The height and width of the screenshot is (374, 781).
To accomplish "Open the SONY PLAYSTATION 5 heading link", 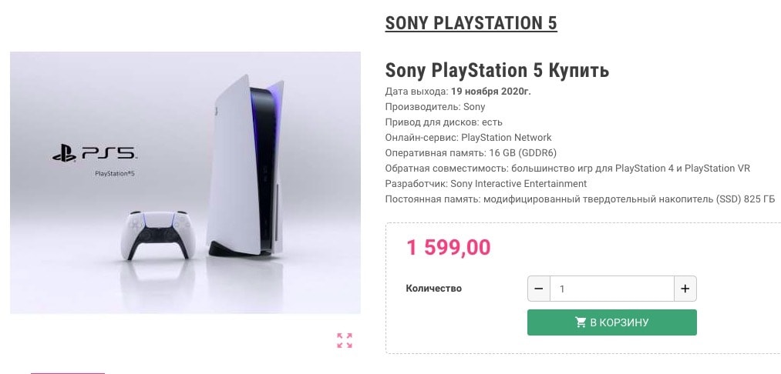I will [471, 23].
